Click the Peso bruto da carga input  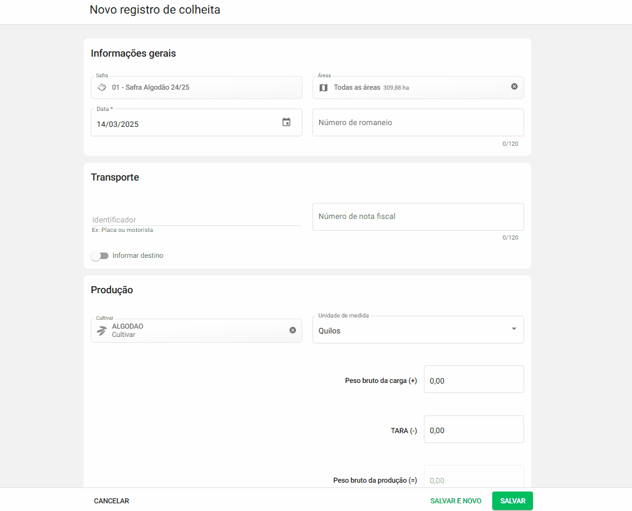473,379
